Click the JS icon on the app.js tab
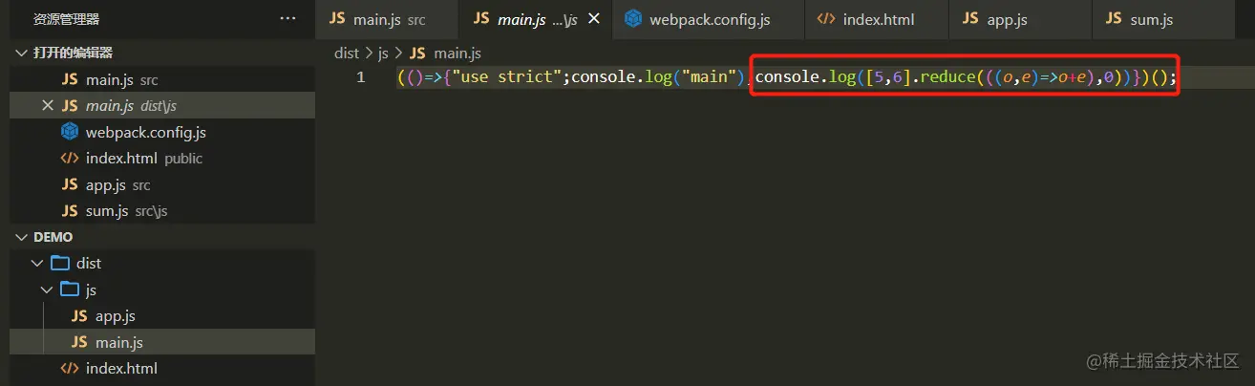 tap(970, 19)
